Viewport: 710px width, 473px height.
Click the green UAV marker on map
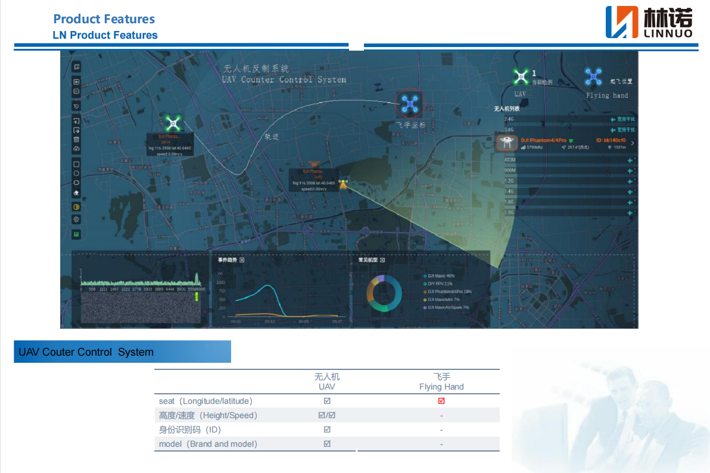(x=172, y=124)
